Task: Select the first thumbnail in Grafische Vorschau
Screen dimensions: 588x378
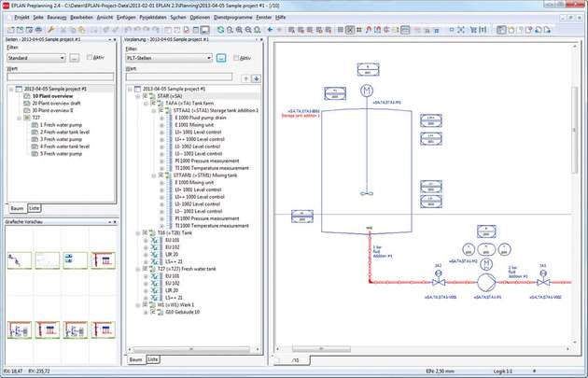Action: (20, 260)
